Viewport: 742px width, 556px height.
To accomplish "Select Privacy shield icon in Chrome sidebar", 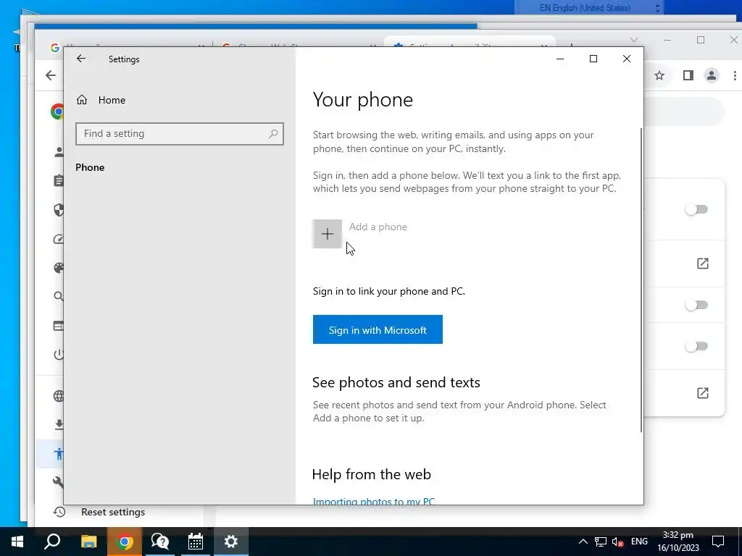I will pos(59,210).
